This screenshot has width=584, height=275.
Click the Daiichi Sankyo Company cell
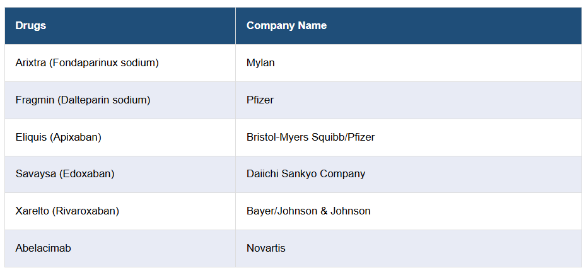(x=305, y=174)
